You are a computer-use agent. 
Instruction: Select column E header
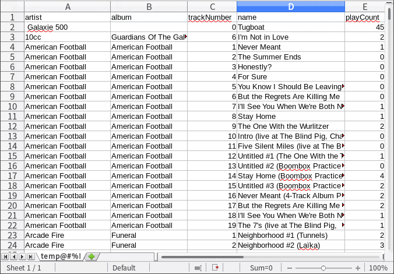(365, 6)
